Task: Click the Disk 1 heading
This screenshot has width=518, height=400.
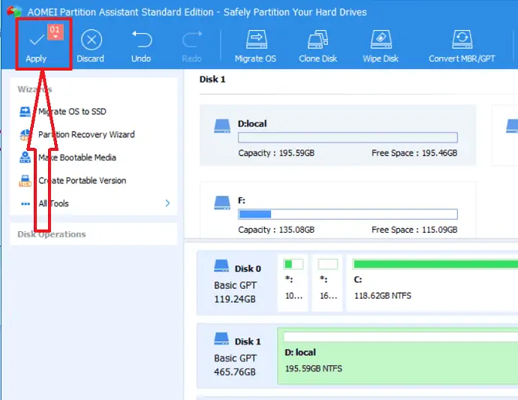Action: pos(212,80)
